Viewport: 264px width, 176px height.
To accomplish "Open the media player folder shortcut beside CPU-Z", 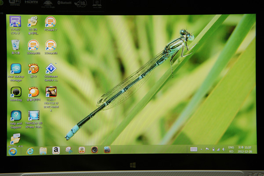I will pyautogui.click(x=33, y=25).
